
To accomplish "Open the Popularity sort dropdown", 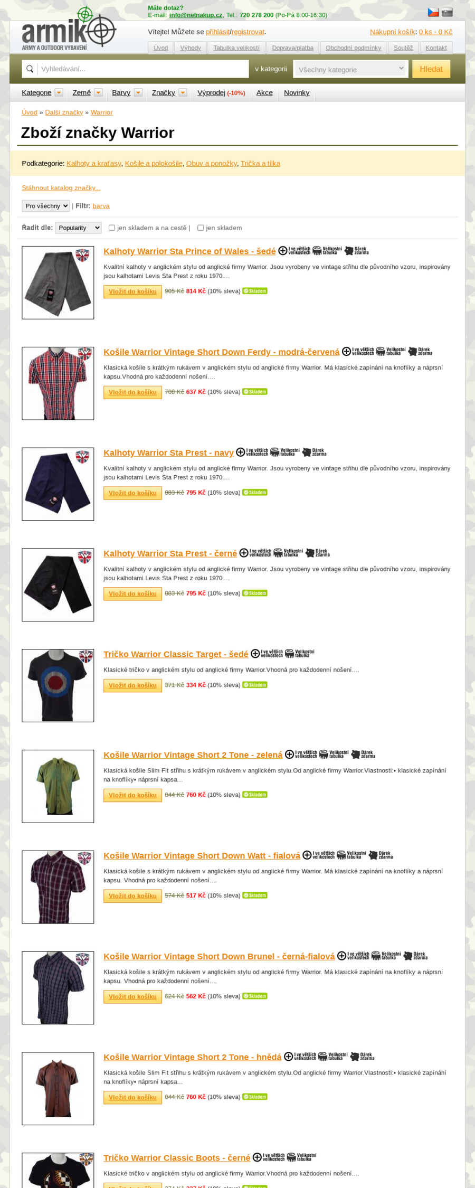I will 78,228.
